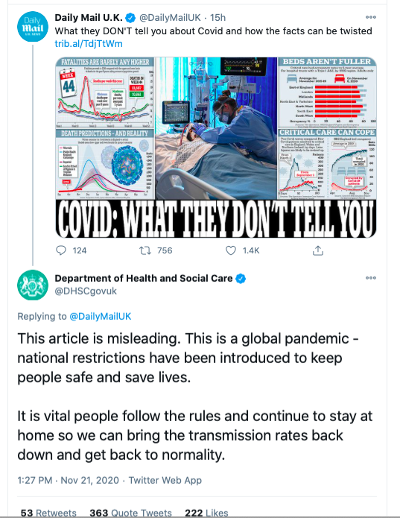Viewport: 400px width, 518px height.
Task: Expand more options on DHSC tweet
Action: pyautogui.click(x=371, y=278)
